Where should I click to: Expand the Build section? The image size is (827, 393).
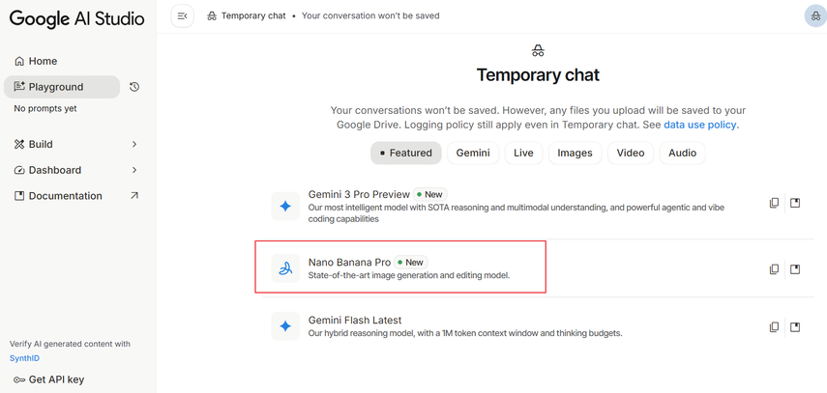click(134, 144)
